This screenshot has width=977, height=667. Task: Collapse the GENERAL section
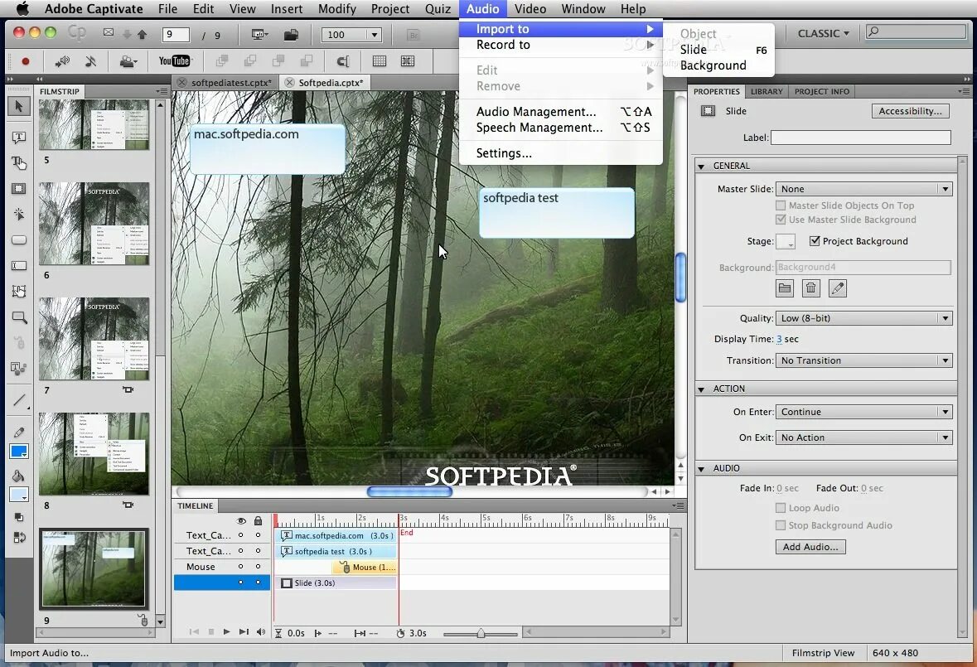[x=701, y=167]
